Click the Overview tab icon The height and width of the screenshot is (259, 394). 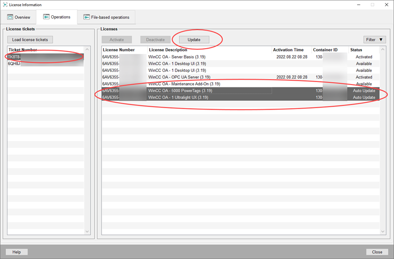(10, 17)
